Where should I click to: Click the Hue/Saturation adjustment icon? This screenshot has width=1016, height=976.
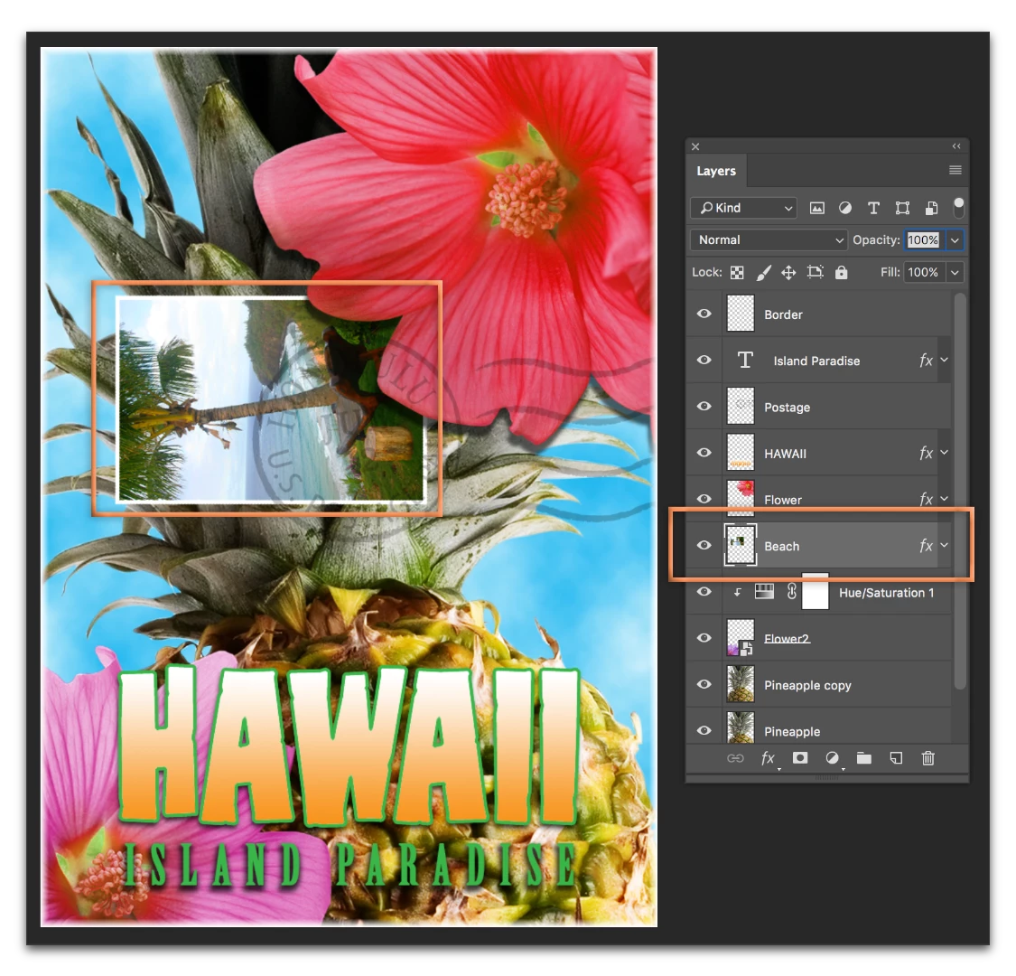coord(765,591)
